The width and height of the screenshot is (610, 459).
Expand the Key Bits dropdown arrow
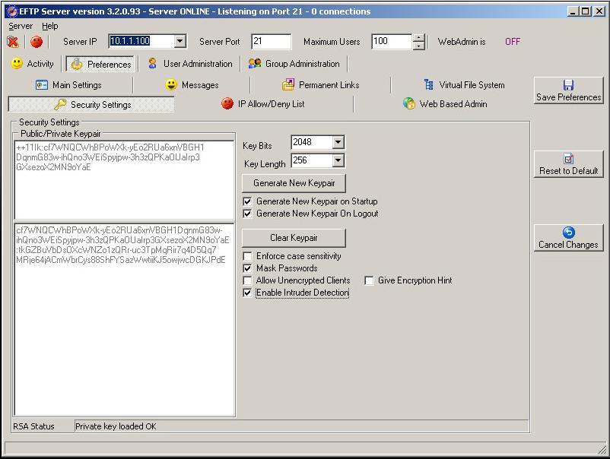coord(338,142)
